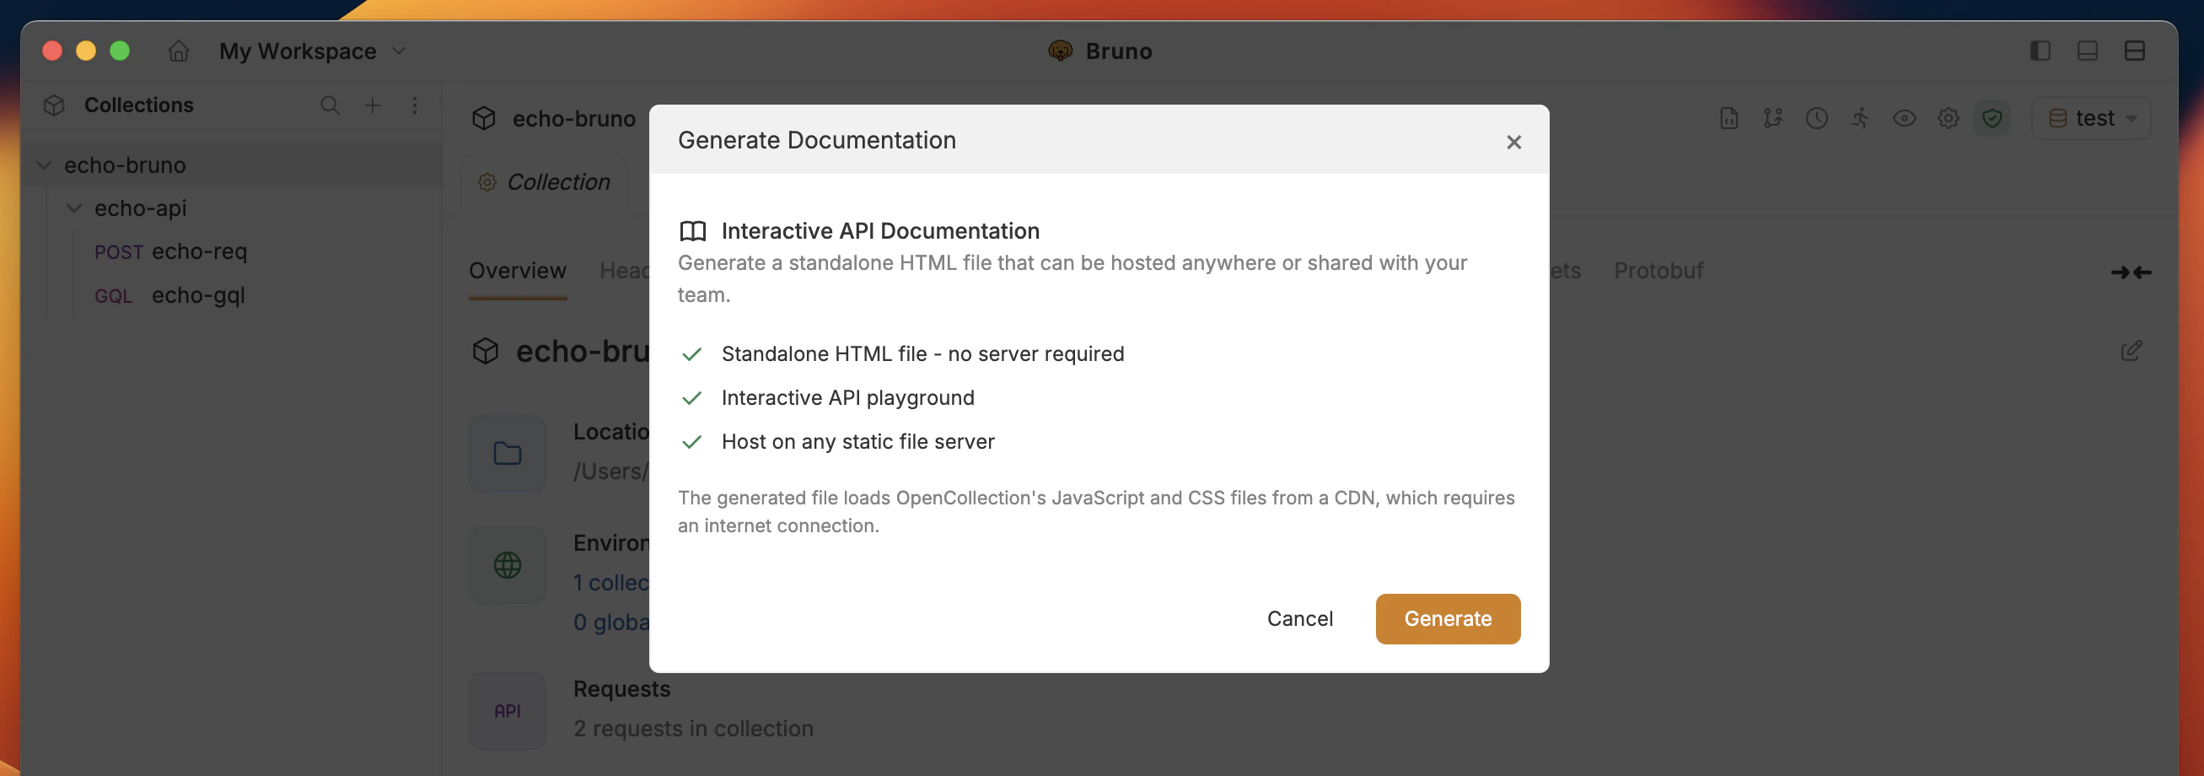
Task: Click Cancel in the documentation dialog
Action: click(x=1299, y=618)
